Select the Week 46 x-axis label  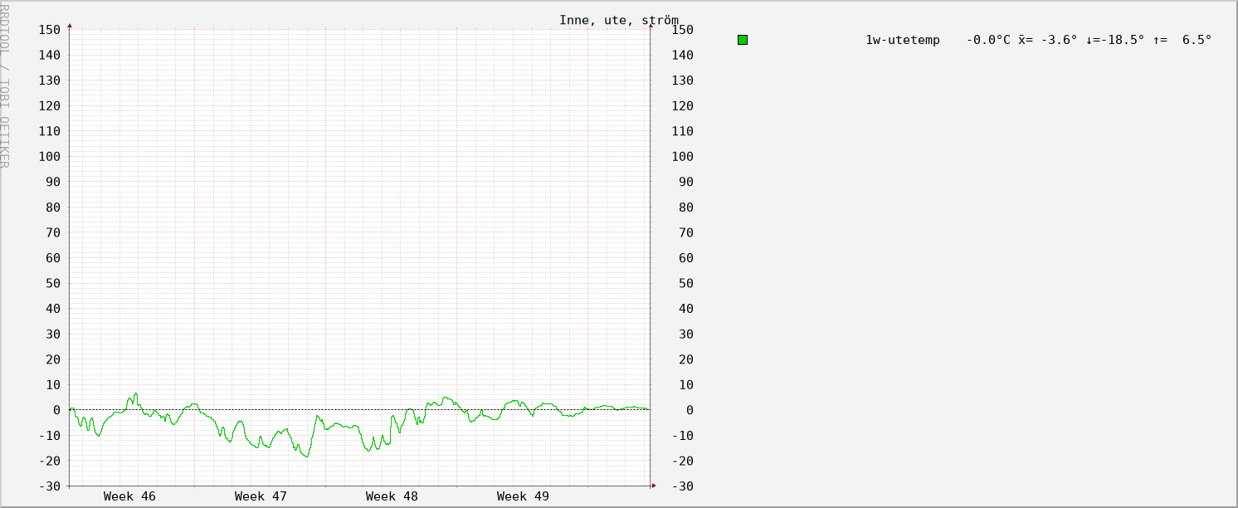pyautogui.click(x=129, y=496)
